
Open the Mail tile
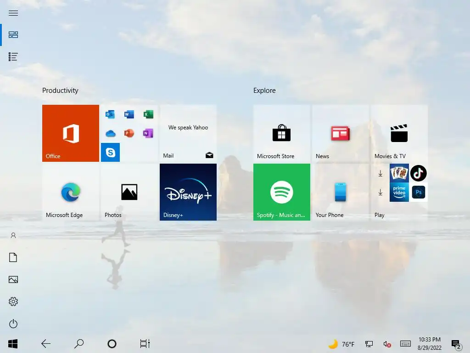click(x=188, y=133)
